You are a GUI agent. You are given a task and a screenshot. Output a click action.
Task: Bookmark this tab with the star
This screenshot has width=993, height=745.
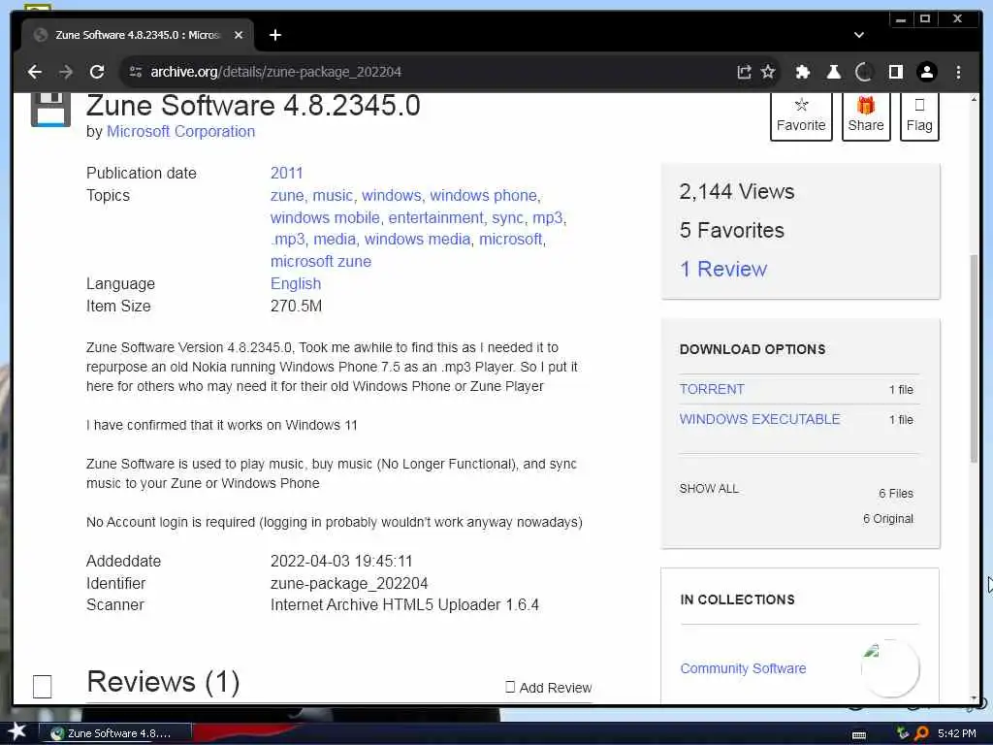coord(768,72)
